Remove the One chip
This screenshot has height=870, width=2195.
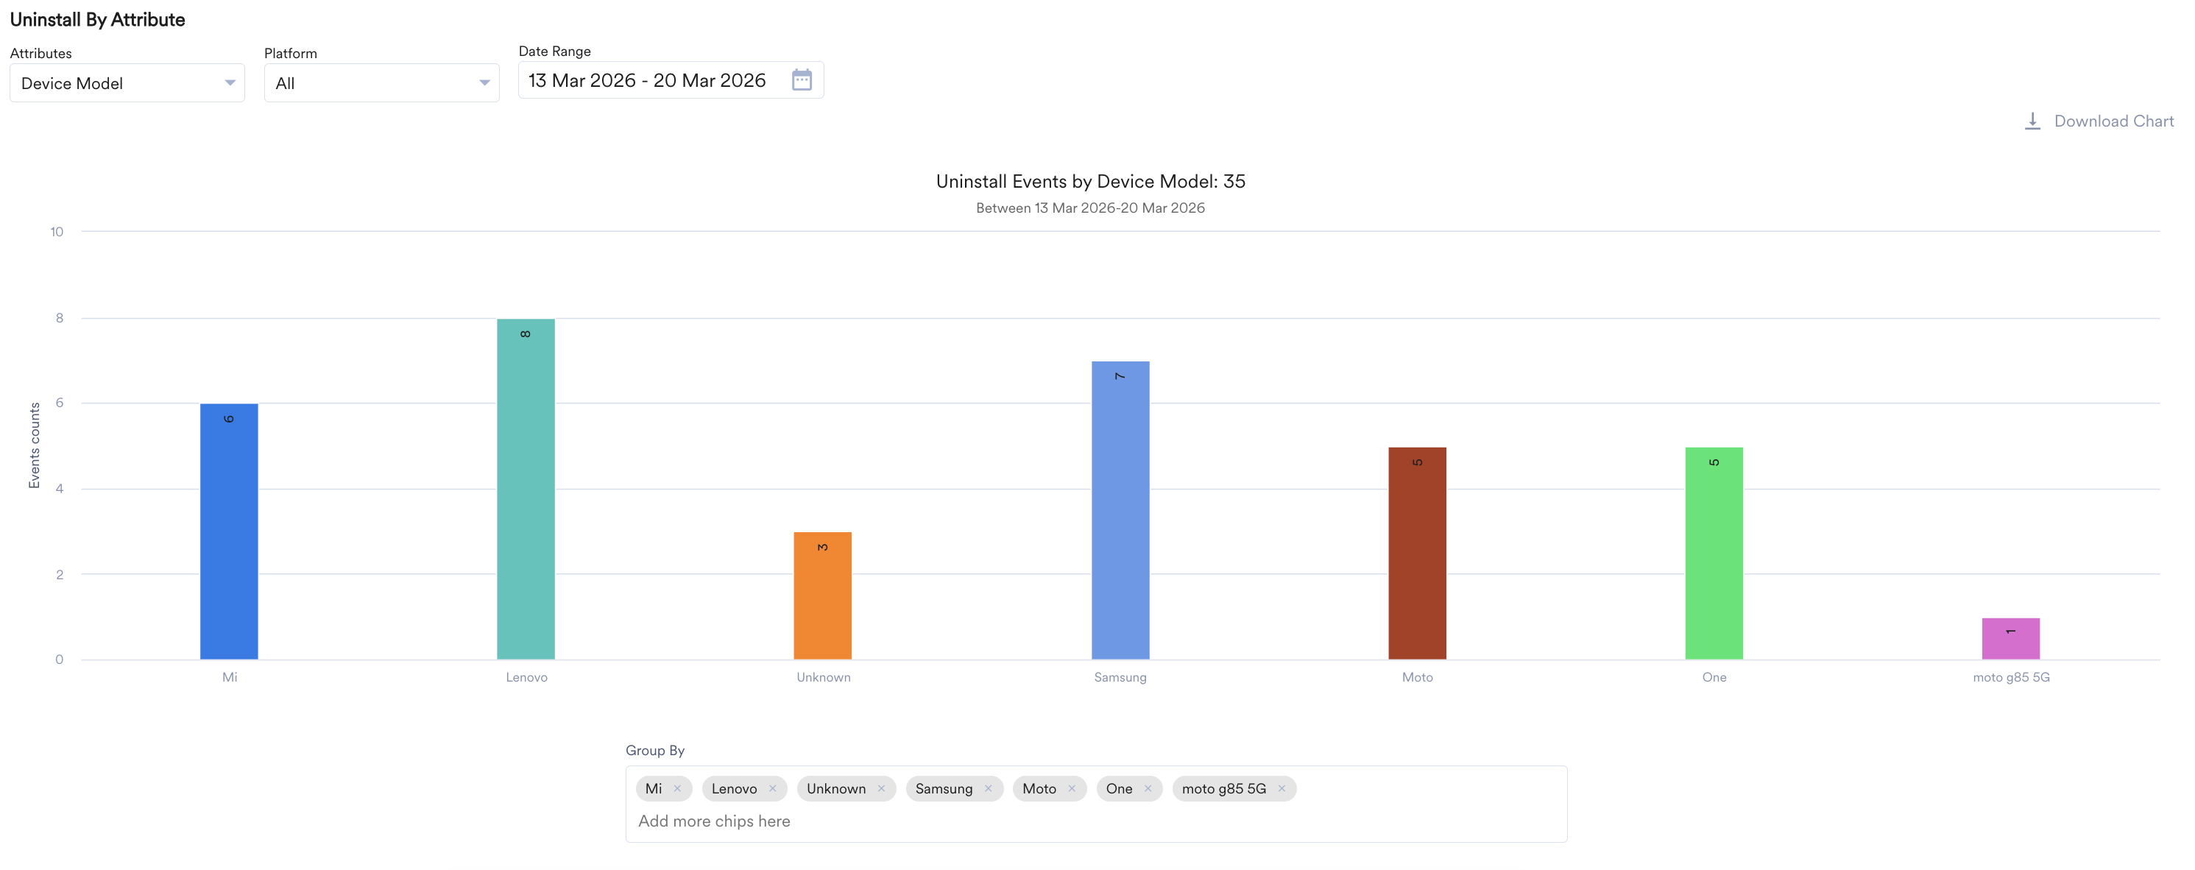(x=1148, y=788)
